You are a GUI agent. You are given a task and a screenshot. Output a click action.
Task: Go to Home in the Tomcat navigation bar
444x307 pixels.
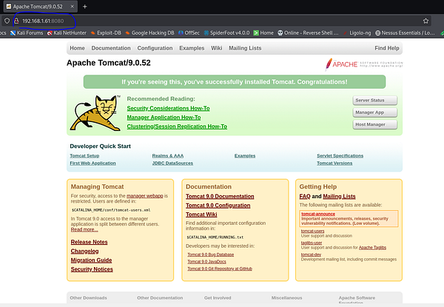pyautogui.click(x=77, y=48)
